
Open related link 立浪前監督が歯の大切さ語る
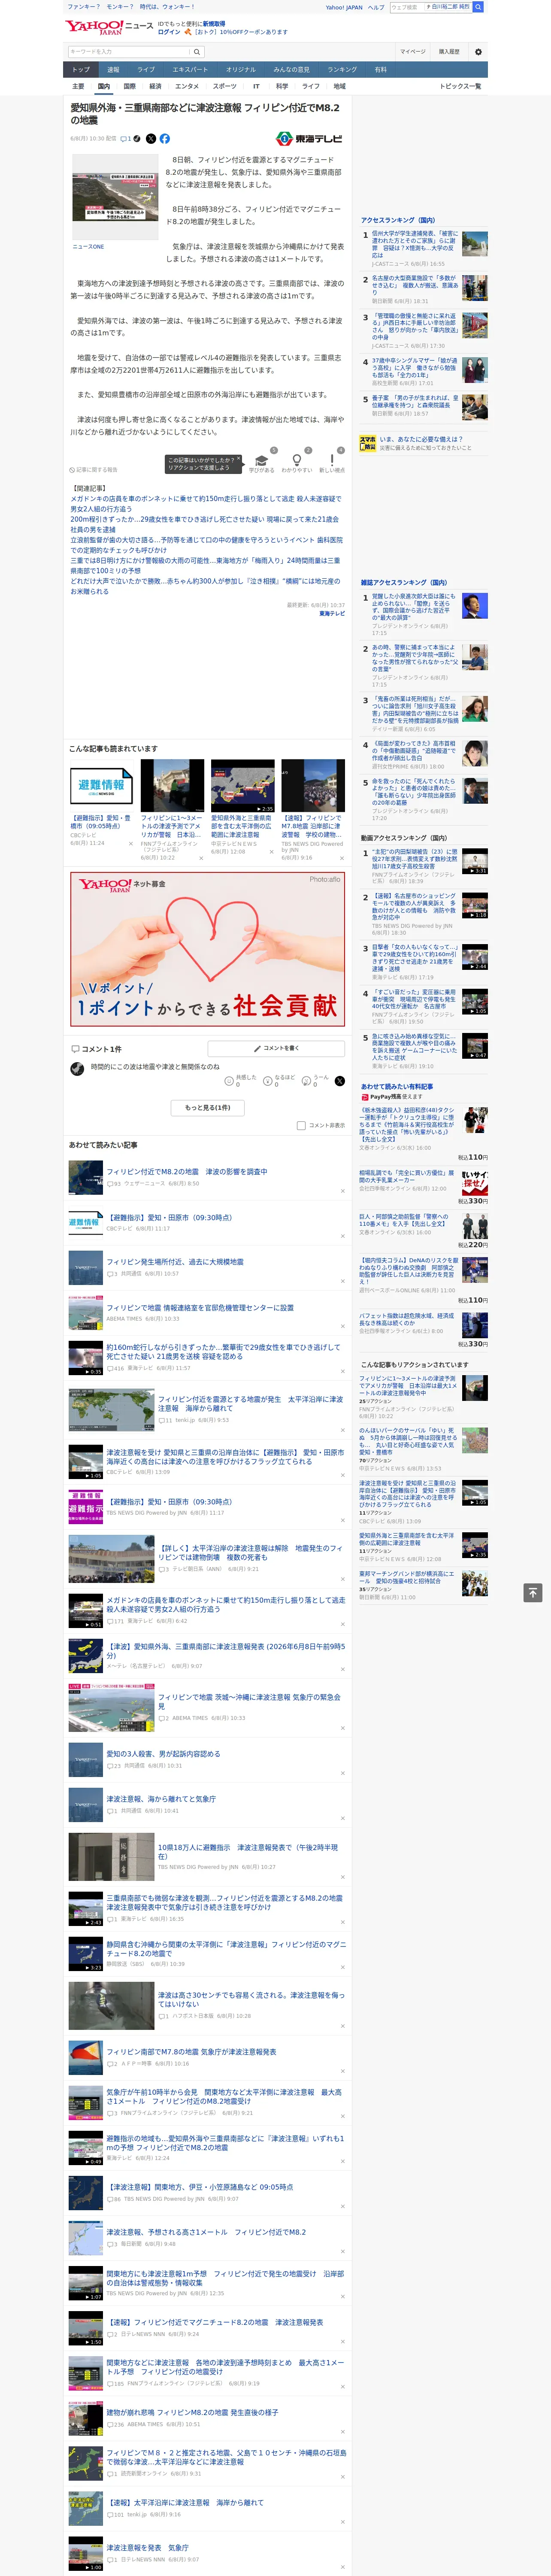coord(206,545)
